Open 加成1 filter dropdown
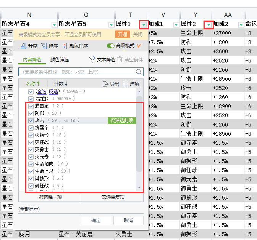 coord(176,25)
